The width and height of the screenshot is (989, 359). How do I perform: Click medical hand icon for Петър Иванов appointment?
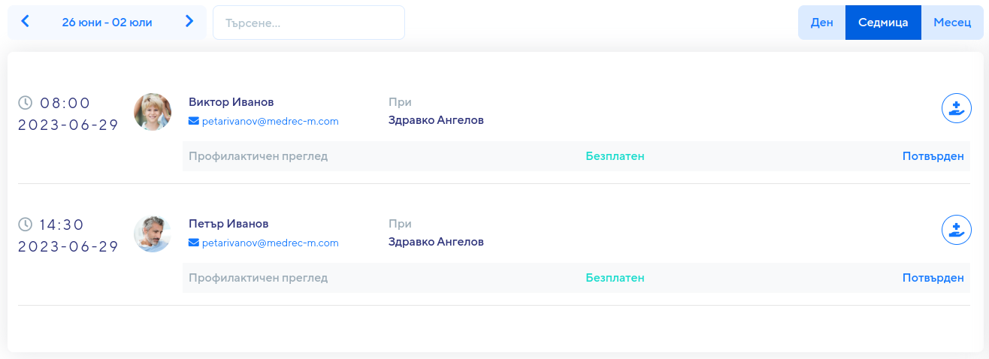coord(957,229)
